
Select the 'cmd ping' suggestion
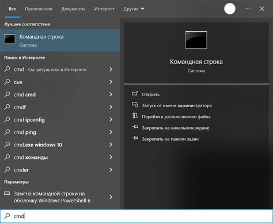pyautogui.click(x=60, y=132)
